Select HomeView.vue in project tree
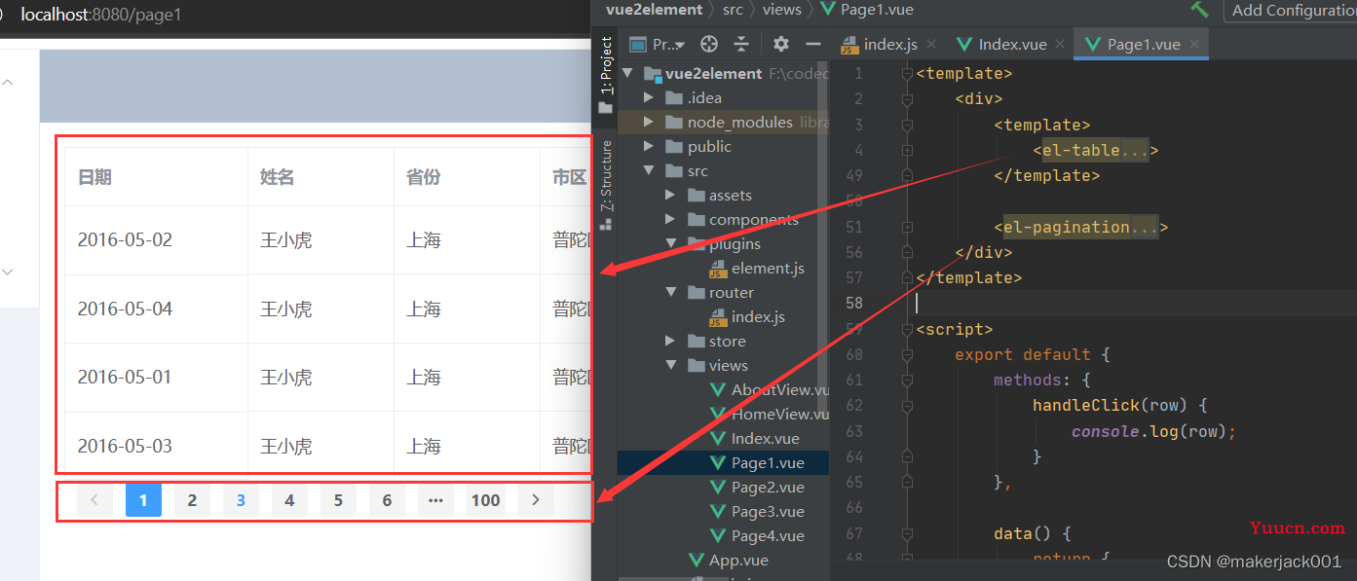 coord(770,414)
